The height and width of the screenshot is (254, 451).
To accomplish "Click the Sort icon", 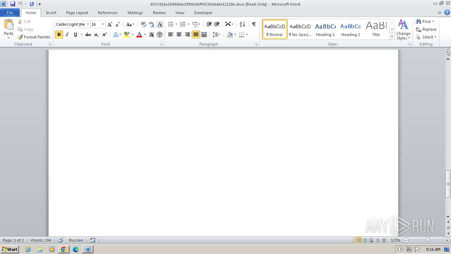I will 242,24.
